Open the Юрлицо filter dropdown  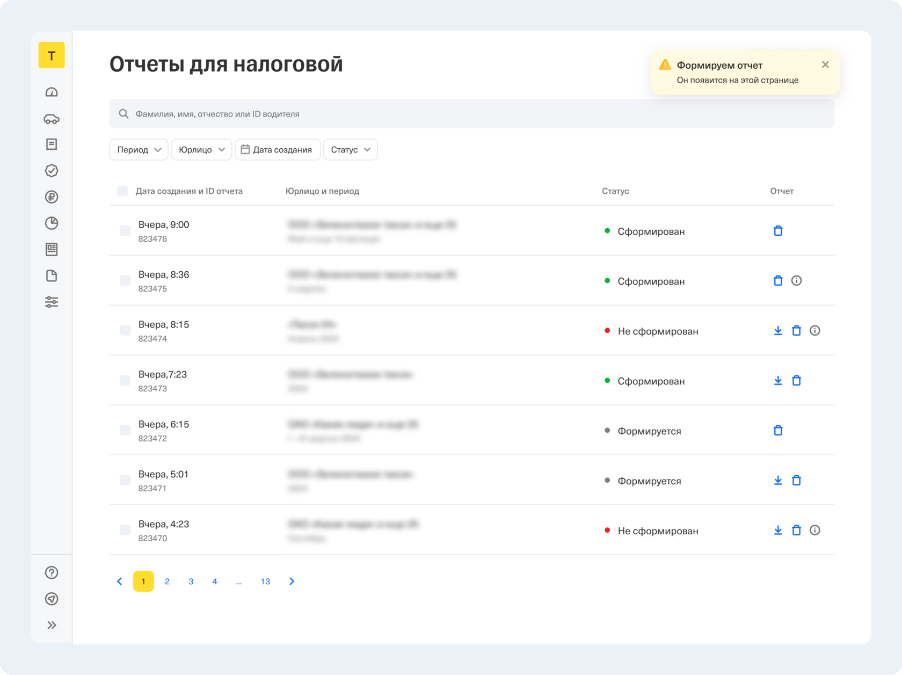coord(201,150)
